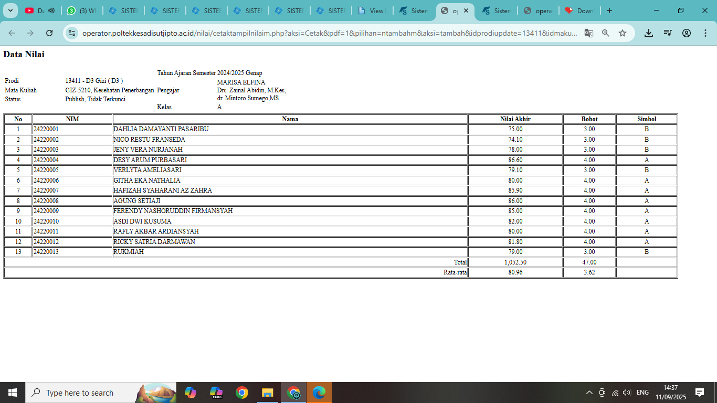Viewport: 717px width, 403px height.
Task: Click the final score 86.60
Action: 515,160
